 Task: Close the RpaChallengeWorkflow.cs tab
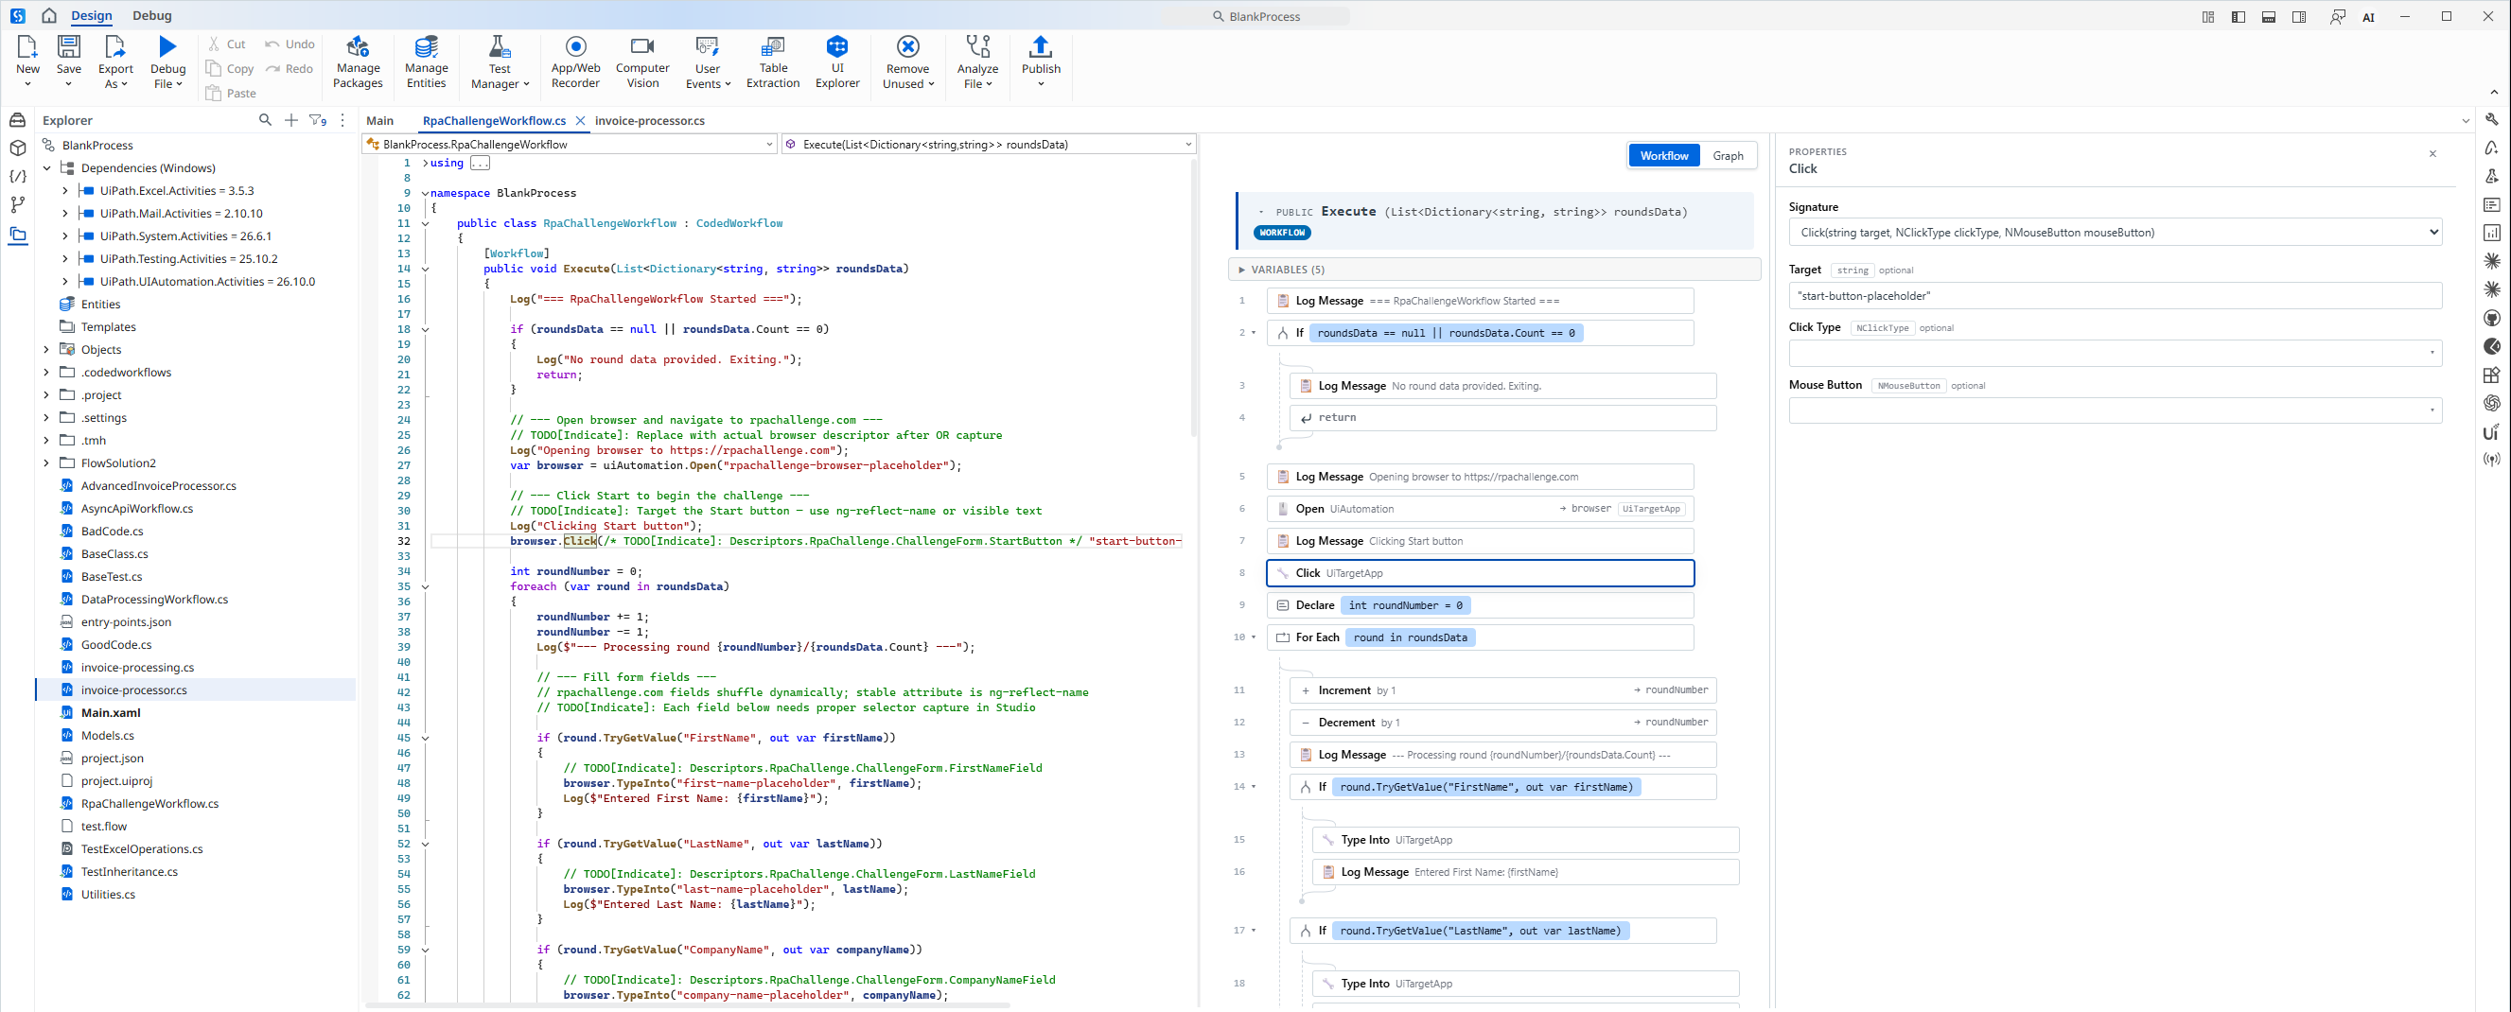coord(580,121)
